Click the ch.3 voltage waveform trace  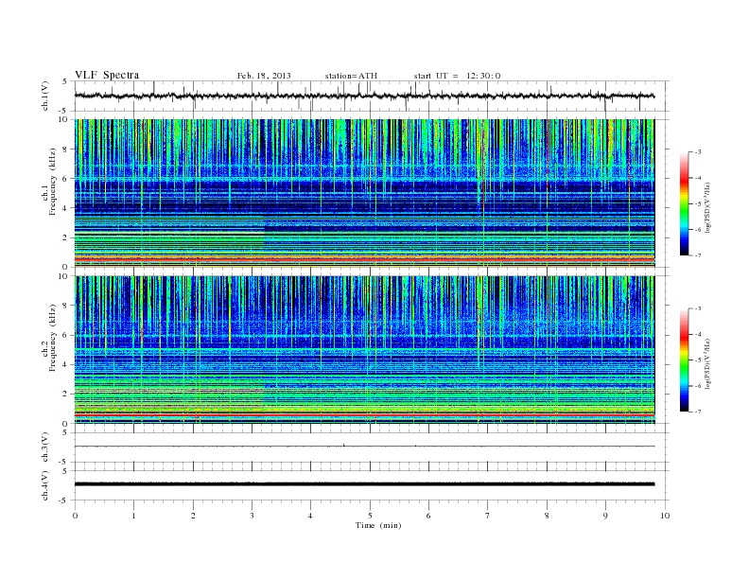point(364,447)
